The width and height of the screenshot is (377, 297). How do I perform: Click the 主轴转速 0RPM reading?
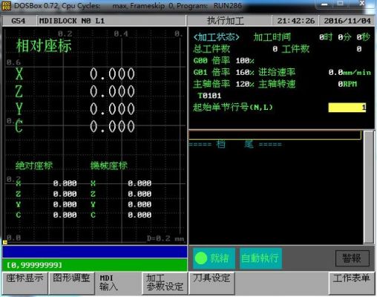point(347,84)
